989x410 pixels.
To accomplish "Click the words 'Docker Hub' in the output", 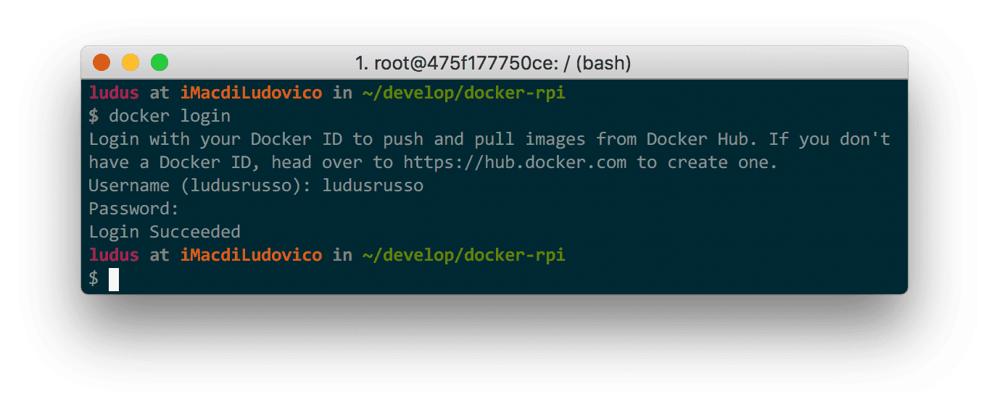I will [x=701, y=139].
